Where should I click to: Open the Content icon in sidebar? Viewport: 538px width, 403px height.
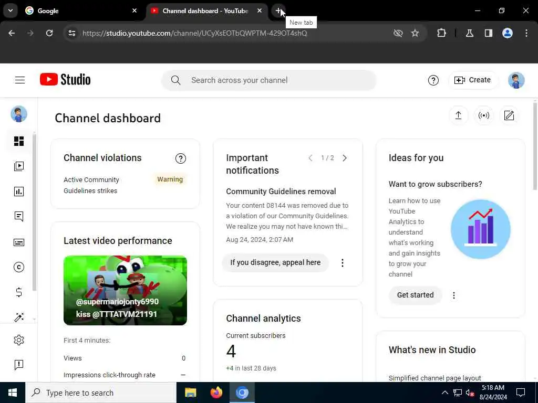(19, 166)
